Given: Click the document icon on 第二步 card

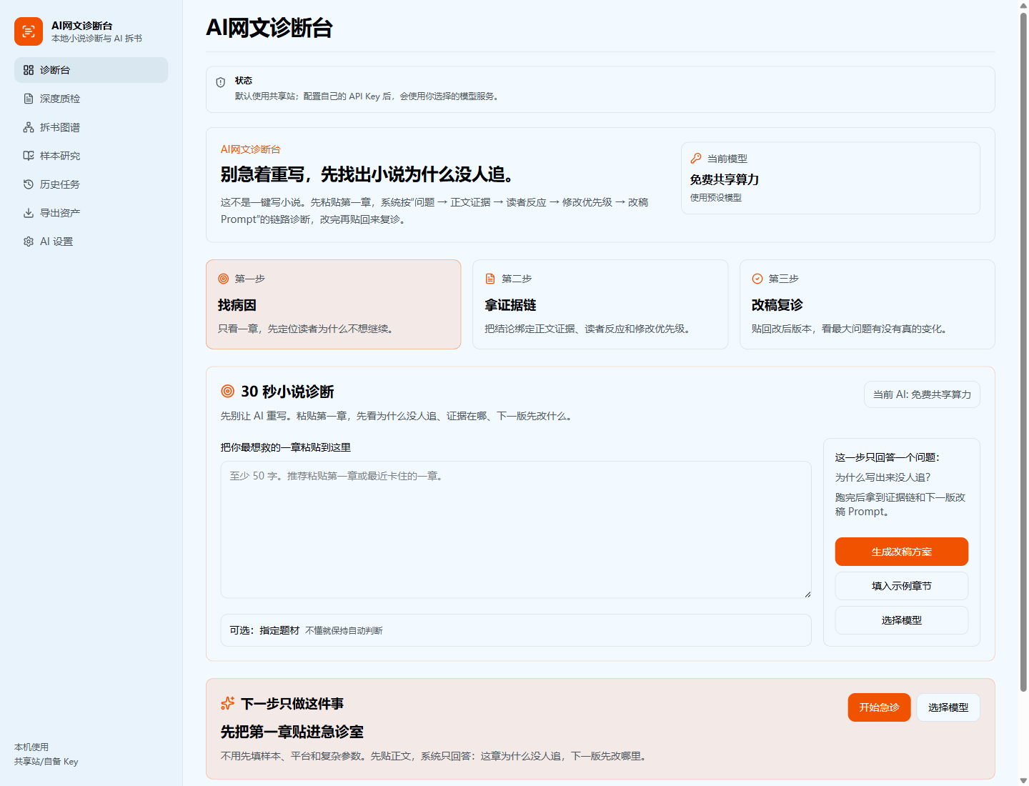Looking at the screenshot, I should pyautogui.click(x=490, y=279).
